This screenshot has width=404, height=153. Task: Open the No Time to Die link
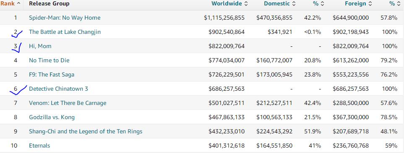(49, 60)
